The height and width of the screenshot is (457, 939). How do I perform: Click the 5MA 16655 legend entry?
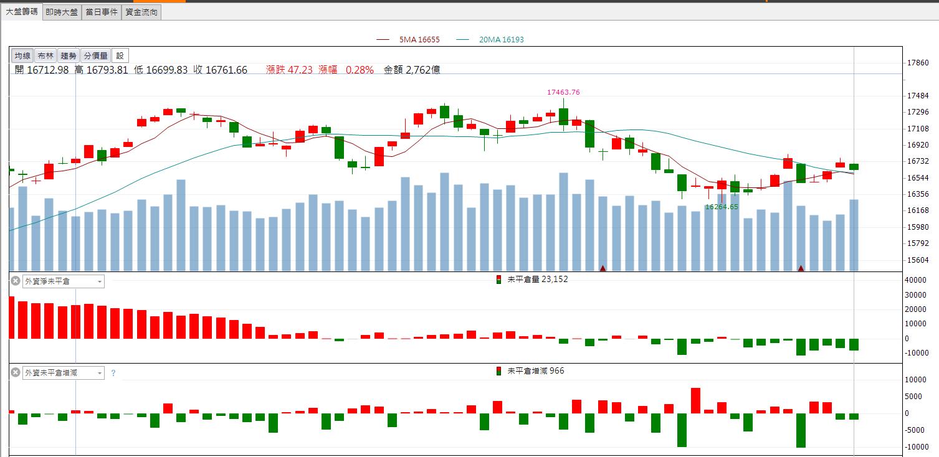[x=408, y=40]
